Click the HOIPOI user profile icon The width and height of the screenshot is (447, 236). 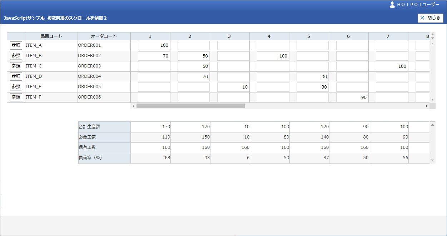coord(392,5)
